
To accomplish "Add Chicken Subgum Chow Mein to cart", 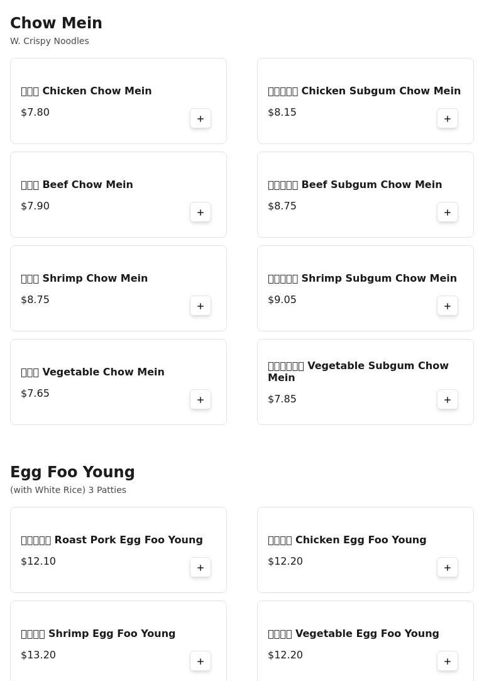I will (448, 119).
